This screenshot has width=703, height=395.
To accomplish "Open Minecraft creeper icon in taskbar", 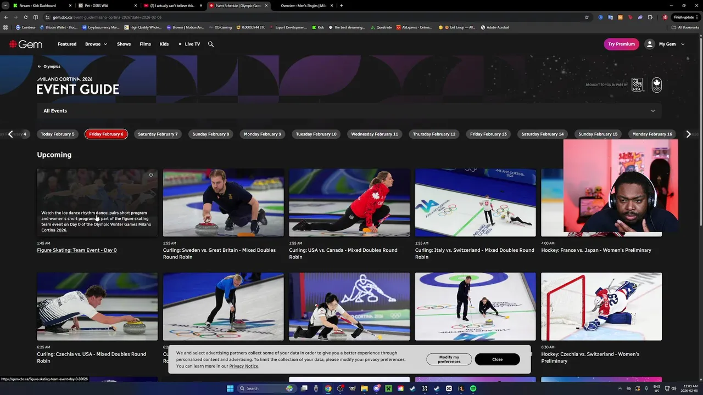I will (388, 388).
